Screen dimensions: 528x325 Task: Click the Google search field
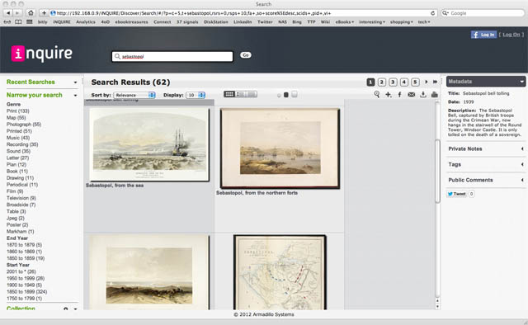point(483,13)
